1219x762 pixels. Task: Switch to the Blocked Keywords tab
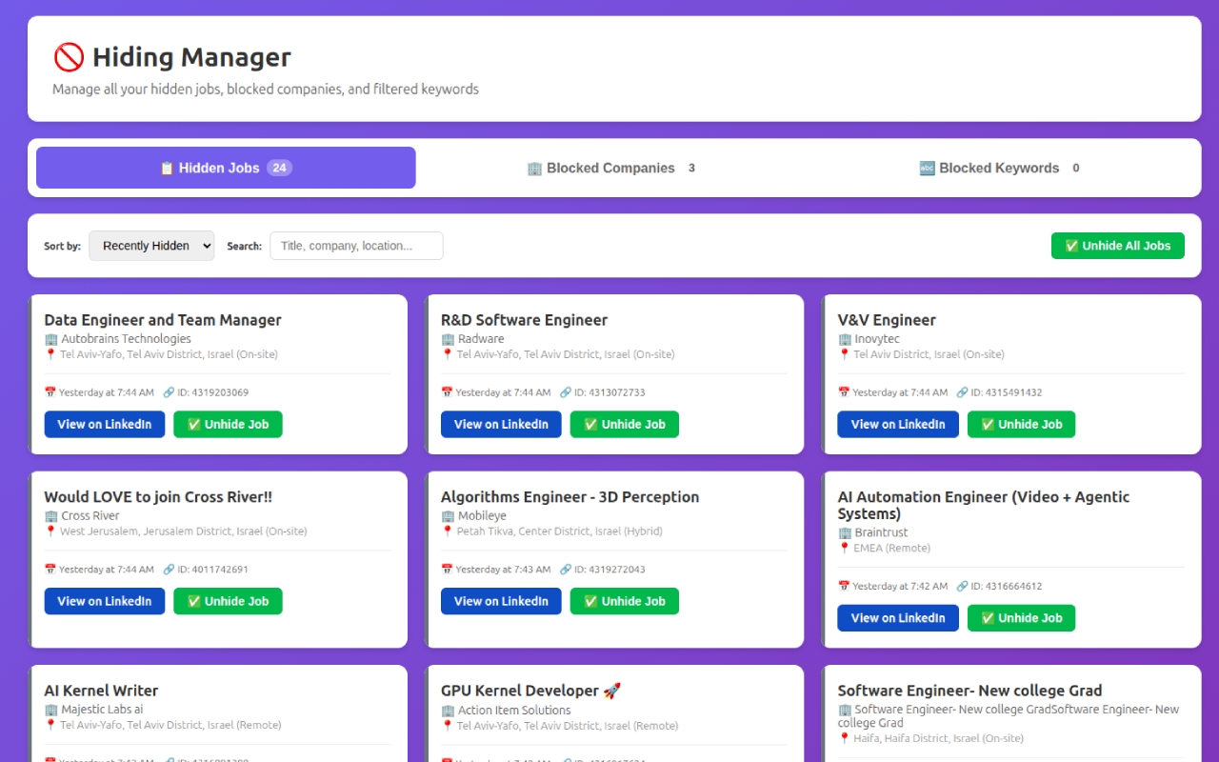click(x=998, y=168)
